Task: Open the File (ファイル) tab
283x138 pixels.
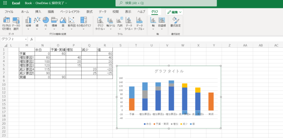Action: (x=9, y=12)
